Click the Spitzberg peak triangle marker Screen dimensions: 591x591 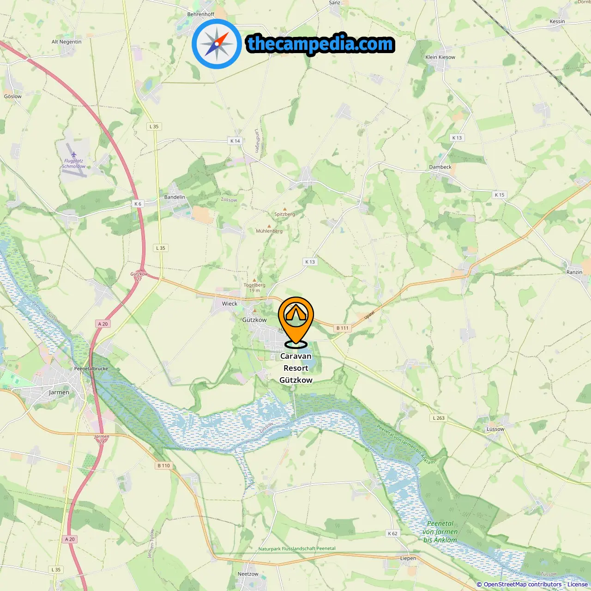(x=284, y=209)
